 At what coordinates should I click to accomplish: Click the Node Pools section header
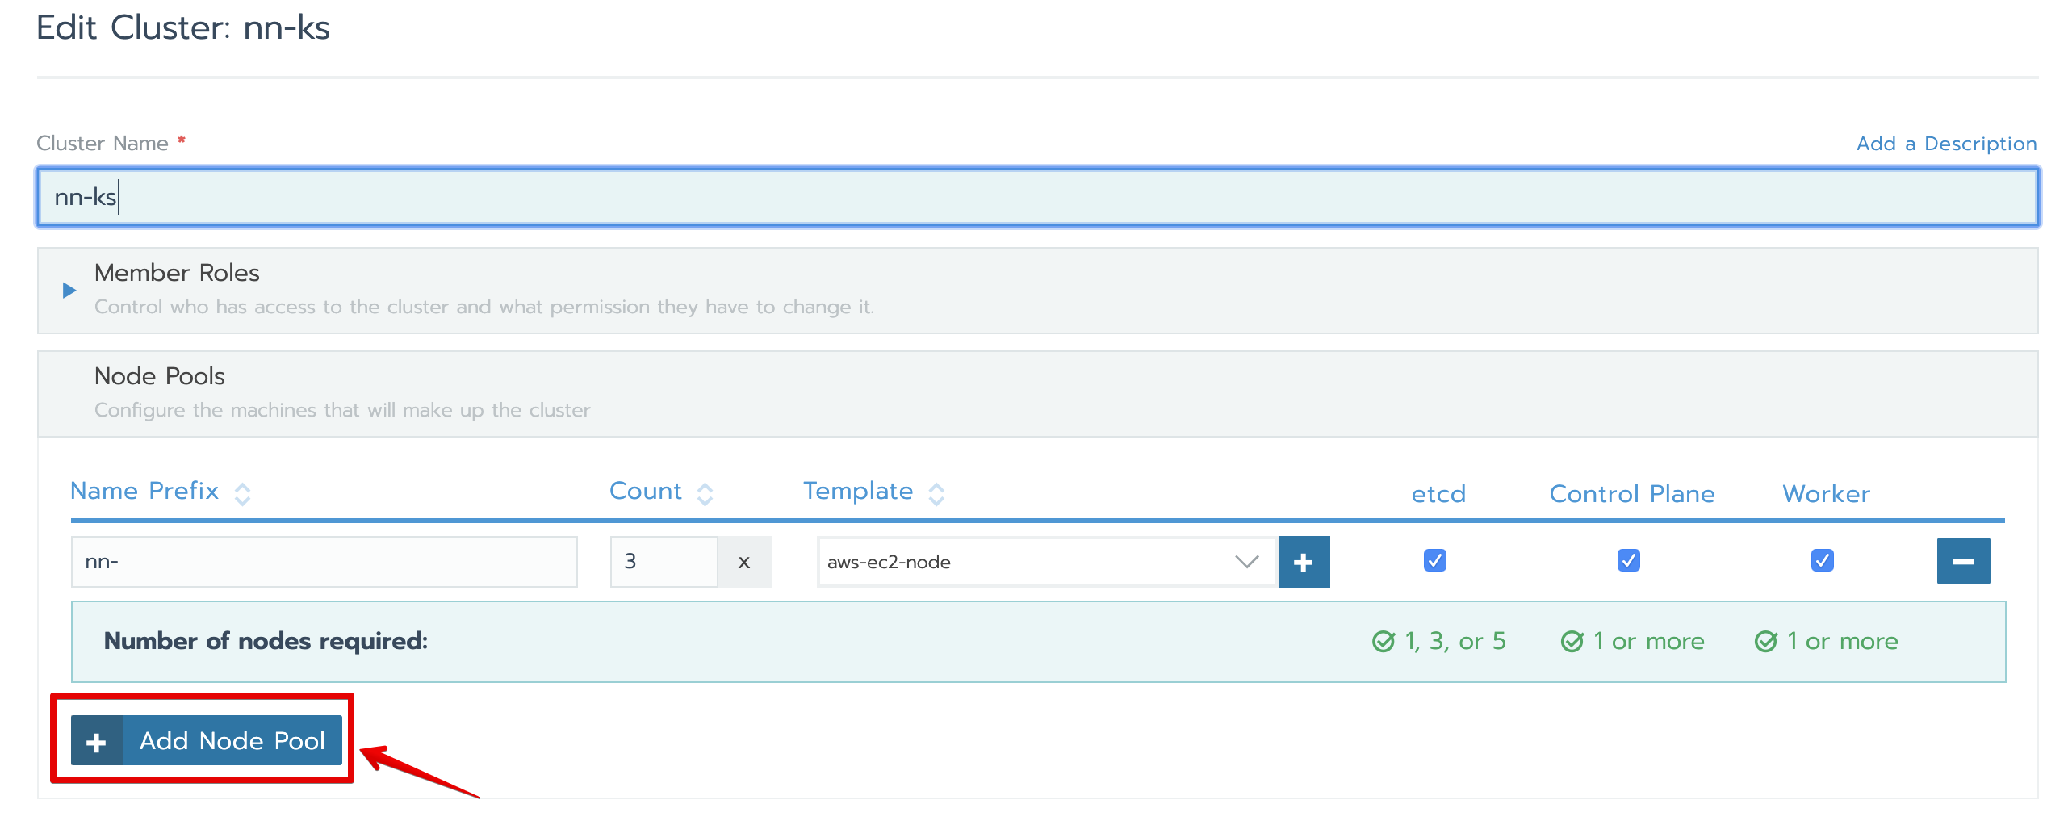click(160, 376)
